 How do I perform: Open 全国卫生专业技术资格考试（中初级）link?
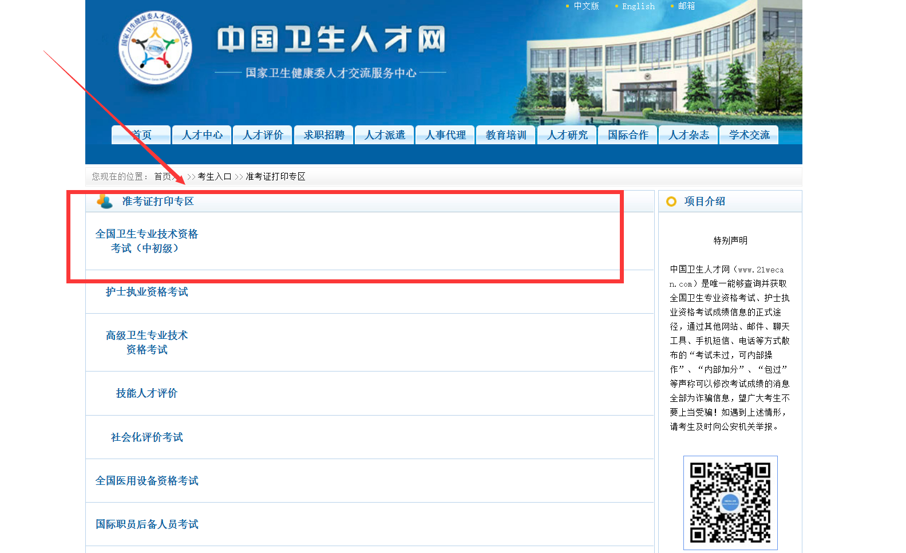click(x=147, y=241)
